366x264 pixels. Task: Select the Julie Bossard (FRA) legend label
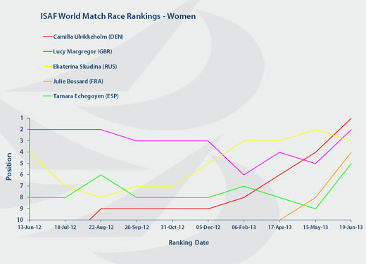pyautogui.click(x=78, y=81)
